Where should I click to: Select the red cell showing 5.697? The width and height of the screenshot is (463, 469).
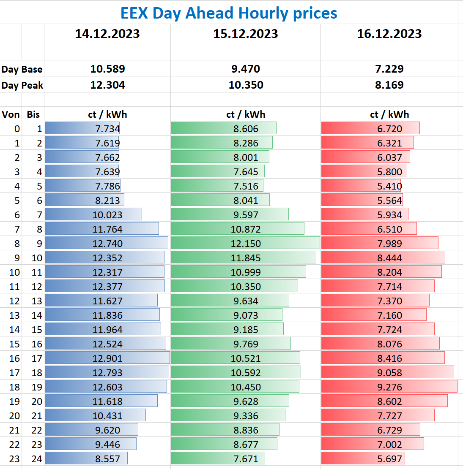[x=389, y=458]
